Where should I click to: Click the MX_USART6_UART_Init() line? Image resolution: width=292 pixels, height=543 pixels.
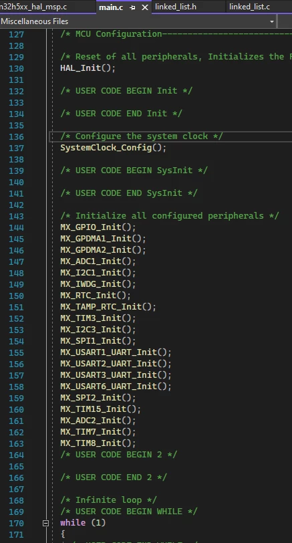click(x=116, y=386)
